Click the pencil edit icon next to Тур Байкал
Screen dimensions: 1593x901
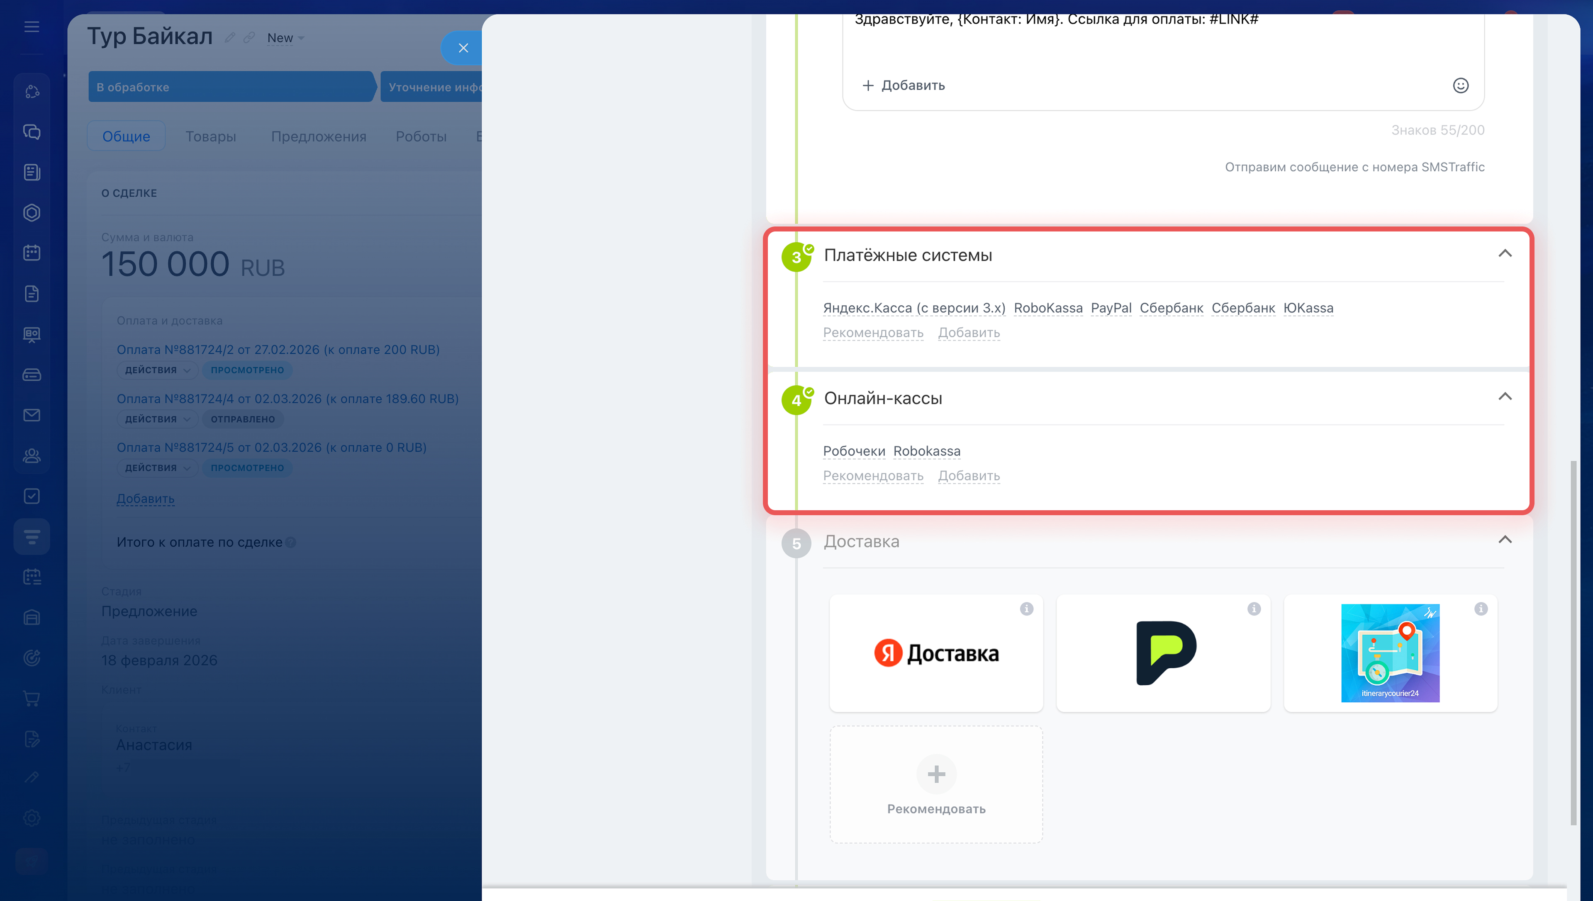(x=229, y=38)
